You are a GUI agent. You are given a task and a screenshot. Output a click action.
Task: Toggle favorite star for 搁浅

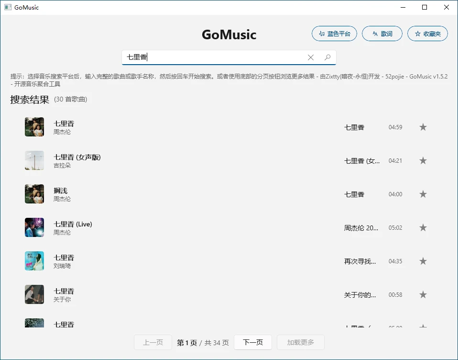pos(423,194)
